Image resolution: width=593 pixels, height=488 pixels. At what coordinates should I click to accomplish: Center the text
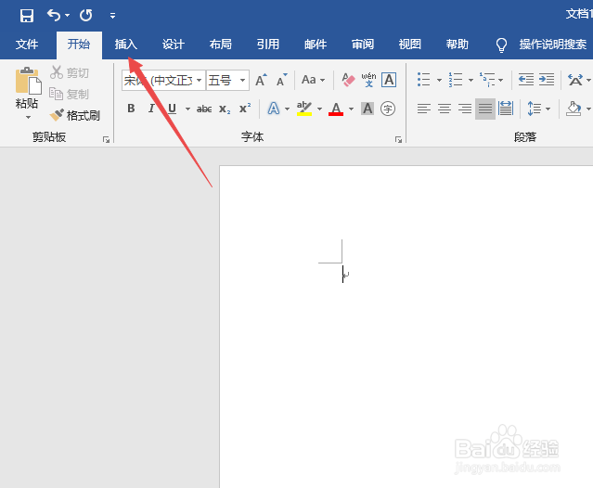(445, 109)
